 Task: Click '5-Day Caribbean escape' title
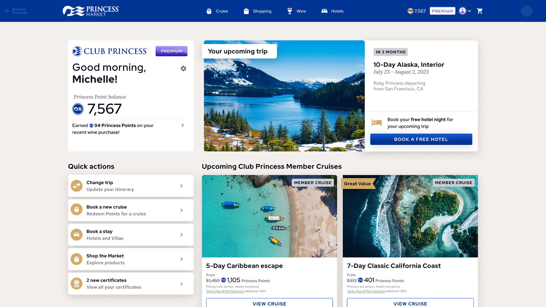click(x=244, y=266)
